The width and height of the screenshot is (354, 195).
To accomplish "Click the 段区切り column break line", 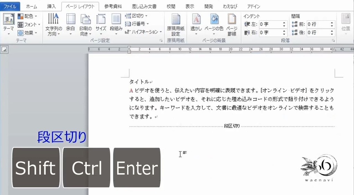I will click(x=232, y=126).
